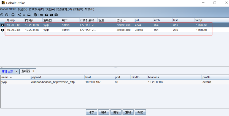Open listeners via the headphones icon
The width and height of the screenshot is (229, 116).
point(13,15)
